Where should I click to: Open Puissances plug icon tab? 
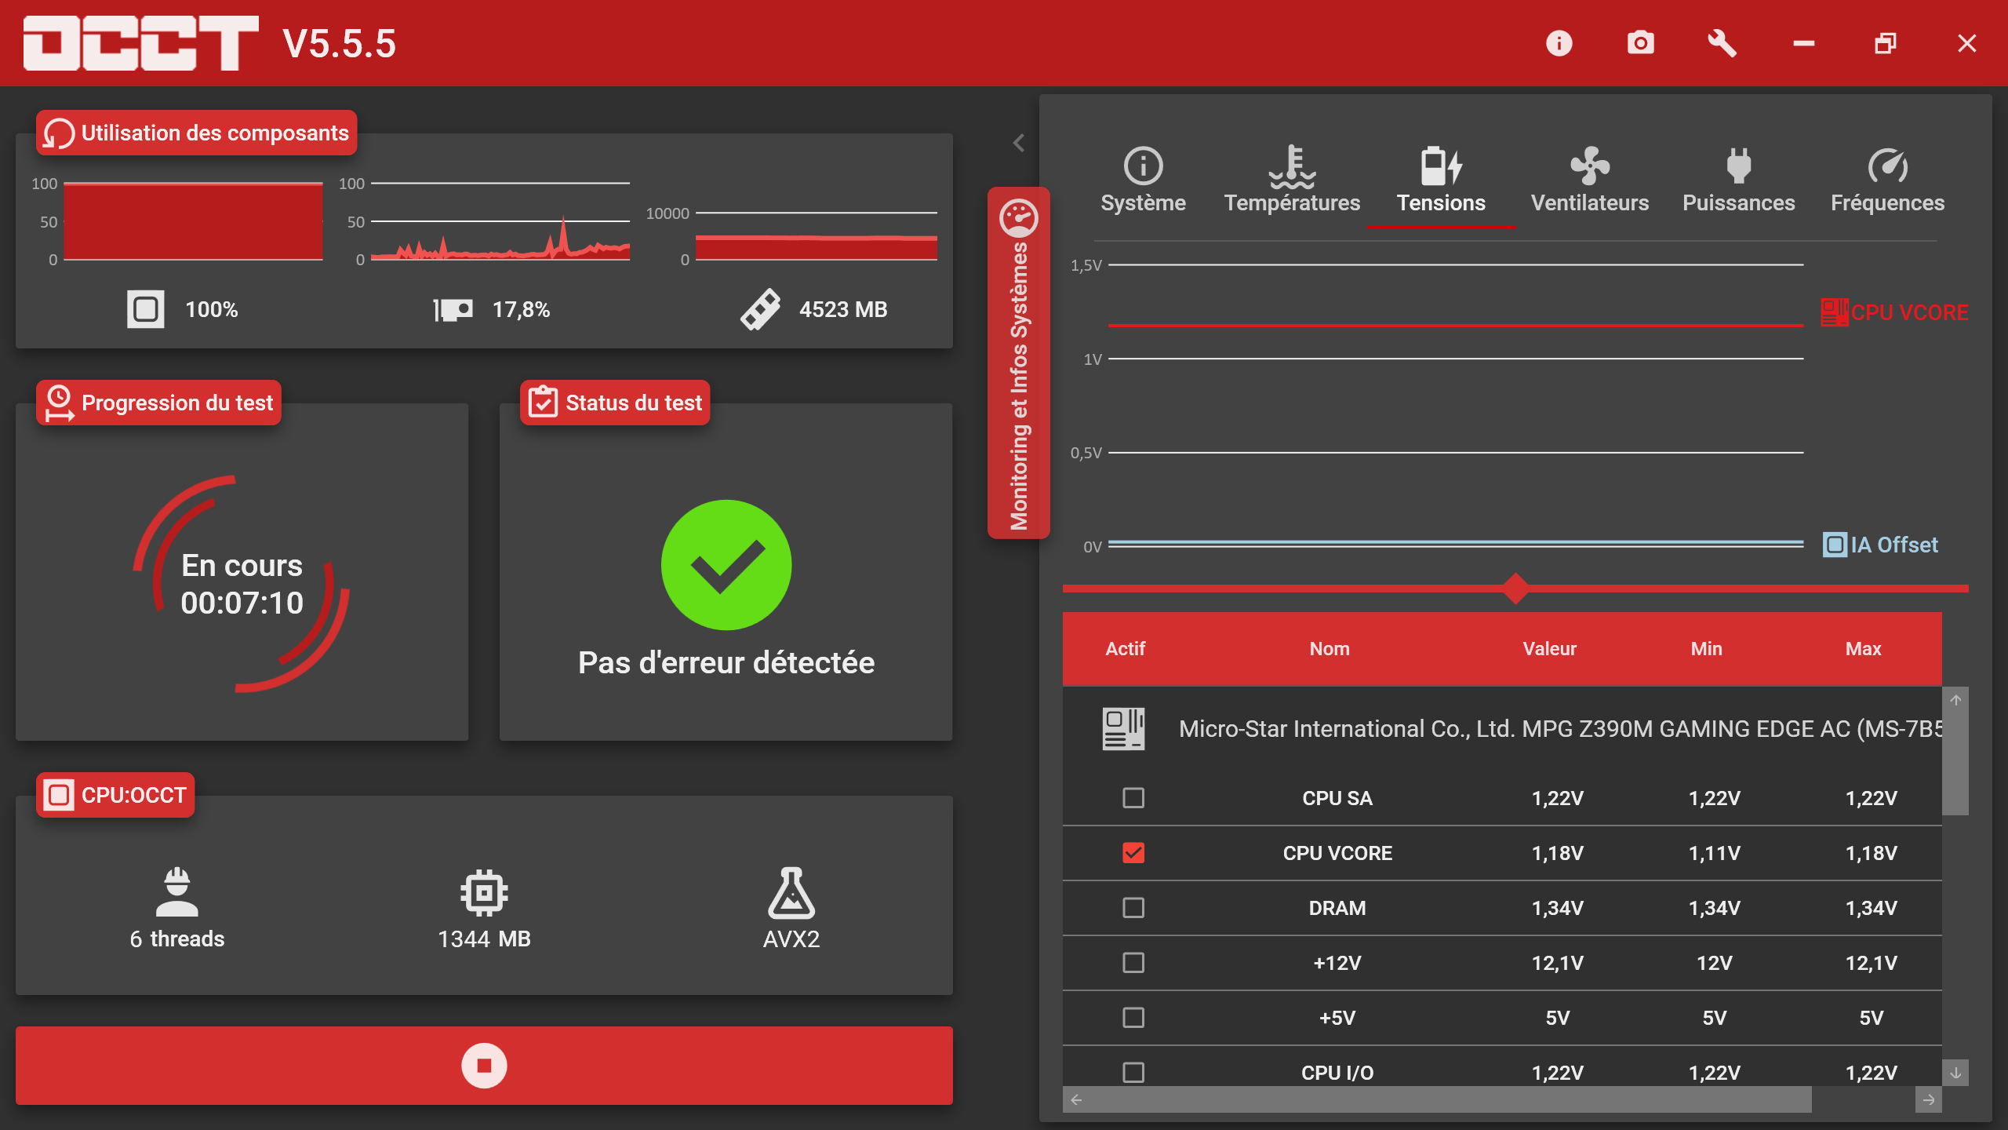pos(1738,180)
